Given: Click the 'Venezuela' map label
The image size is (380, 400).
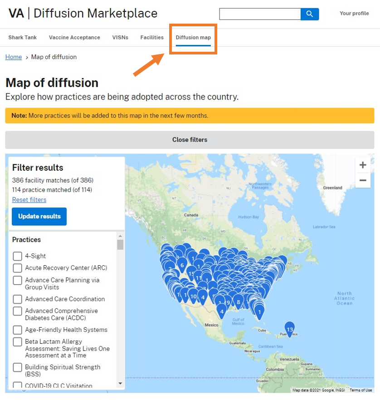Looking at the screenshot, I should [289, 359].
